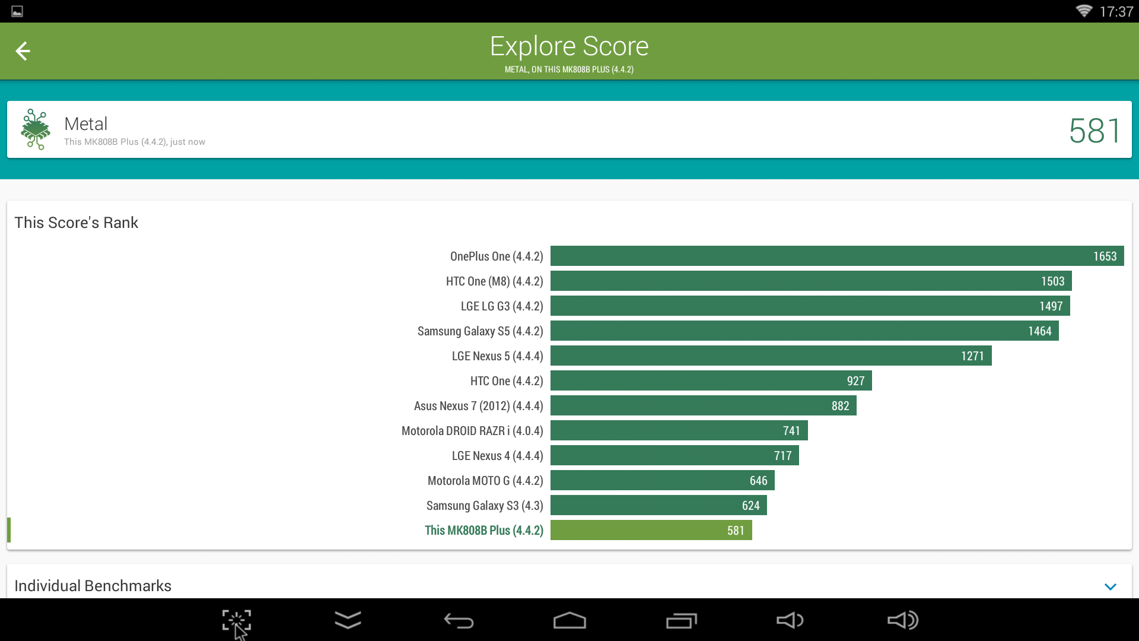Screen dimensions: 1139x641
Task: Tap the screenshot capture icon in navigation bar
Action: coord(236,621)
